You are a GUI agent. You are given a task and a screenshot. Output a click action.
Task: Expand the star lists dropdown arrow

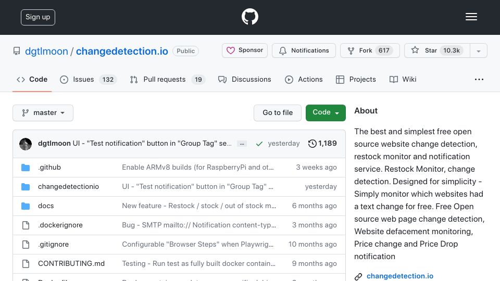coord(478,50)
